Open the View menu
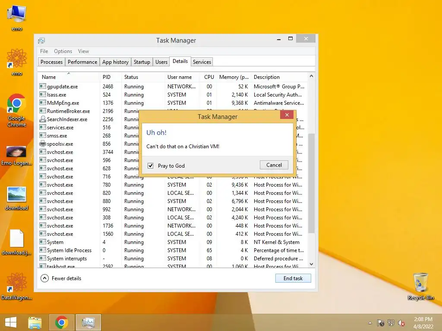 point(83,51)
